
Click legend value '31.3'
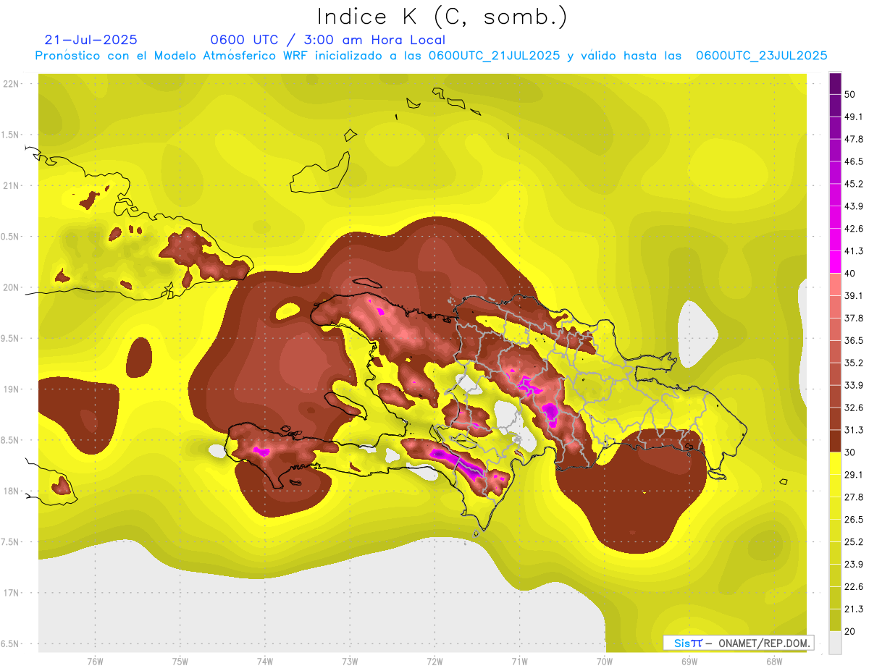853,430
